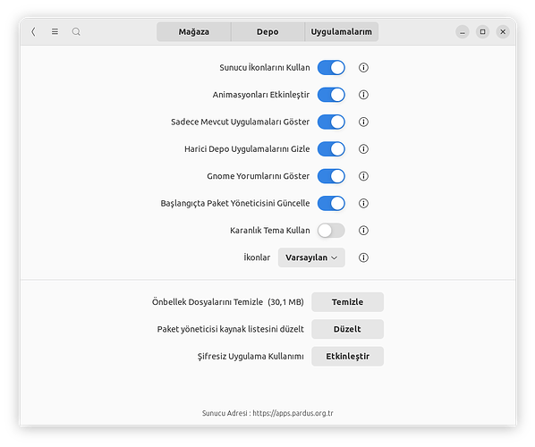The height and width of the screenshot is (447, 535).
Task: Switch to the Mağaza tab
Action: (194, 31)
